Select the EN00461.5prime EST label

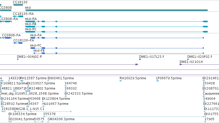coord(61,78)
